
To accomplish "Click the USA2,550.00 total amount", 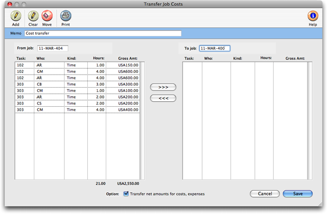I will [x=128, y=184].
